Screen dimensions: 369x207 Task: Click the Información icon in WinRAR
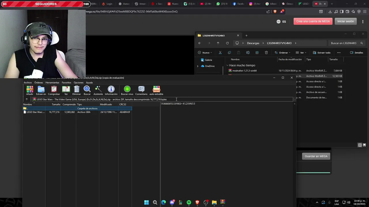pyautogui.click(x=111, y=91)
